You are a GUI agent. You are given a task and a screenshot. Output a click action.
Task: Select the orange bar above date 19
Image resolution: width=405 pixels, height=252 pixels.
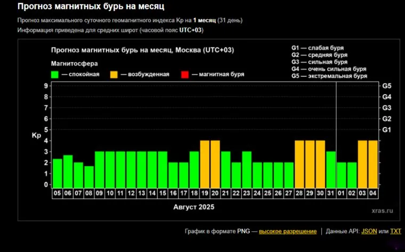(x=205, y=163)
